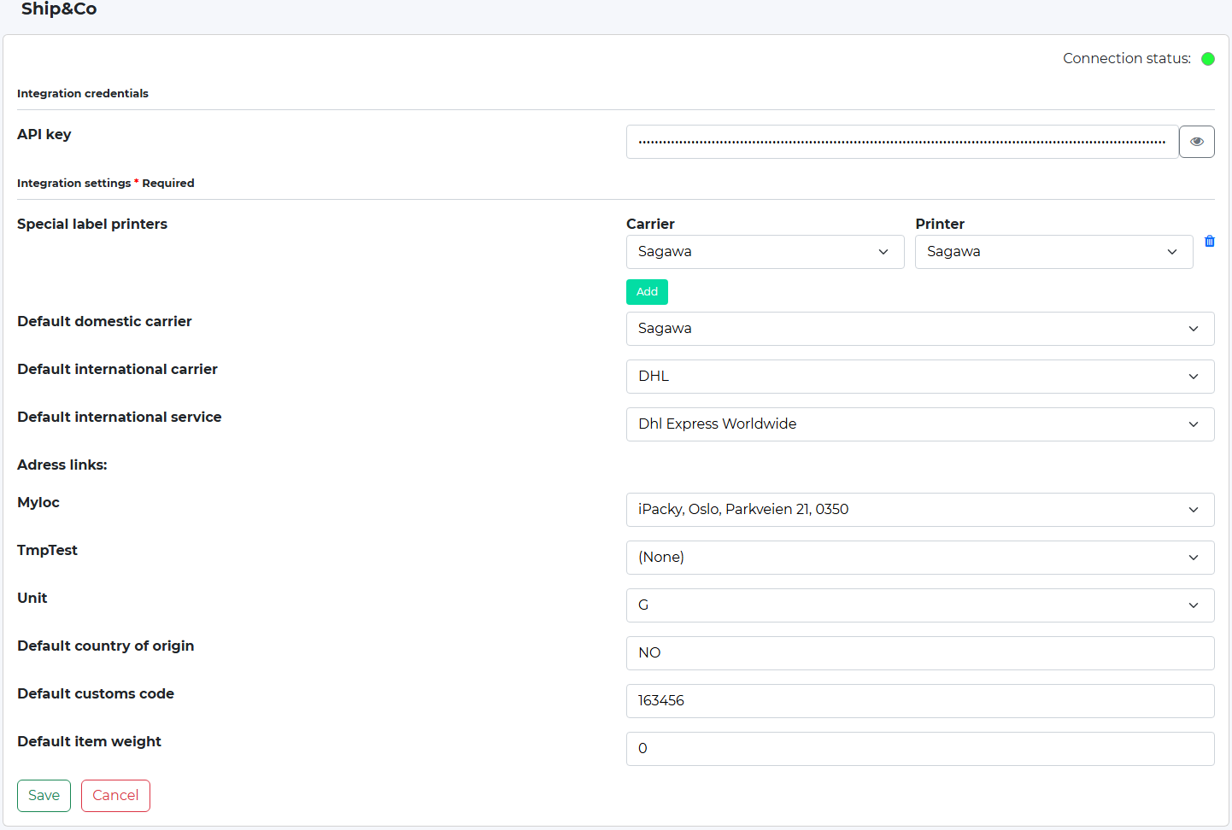
Task: Open the Unit dropdown set to G
Action: click(x=919, y=605)
